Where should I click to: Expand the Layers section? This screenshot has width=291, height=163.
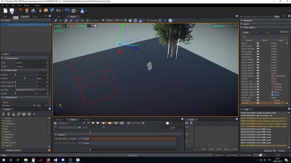[x=241, y=24]
